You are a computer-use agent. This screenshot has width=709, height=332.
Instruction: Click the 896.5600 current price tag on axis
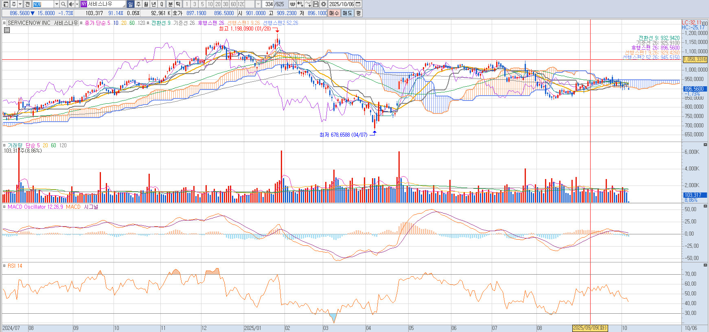(x=695, y=89)
